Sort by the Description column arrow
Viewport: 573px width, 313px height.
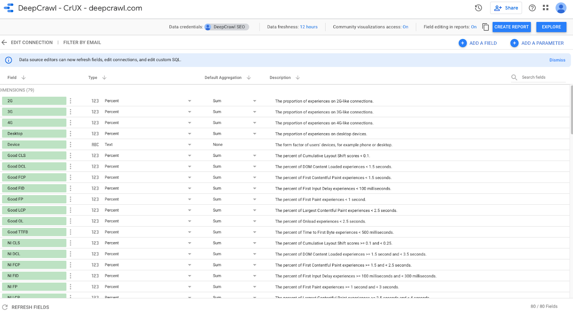pyautogui.click(x=298, y=78)
